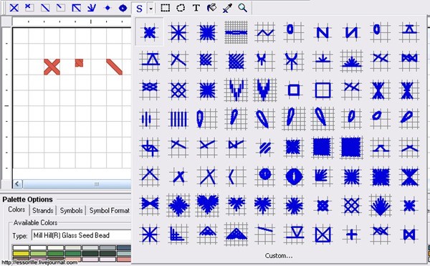Image resolution: width=430 pixels, height=266 pixels.
Task: Select the specialty stitch S tool
Action: (139, 8)
